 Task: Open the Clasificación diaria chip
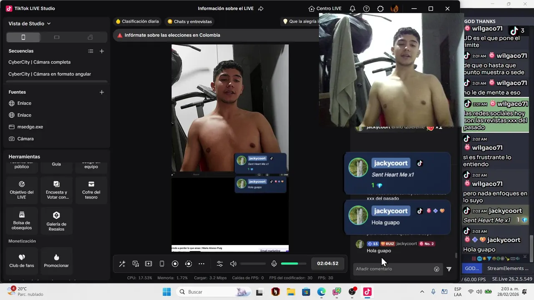(x=137, y=21)
